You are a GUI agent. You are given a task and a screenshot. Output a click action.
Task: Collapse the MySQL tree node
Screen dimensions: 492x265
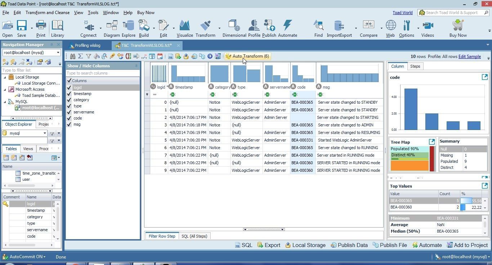(x=5, y=102)
